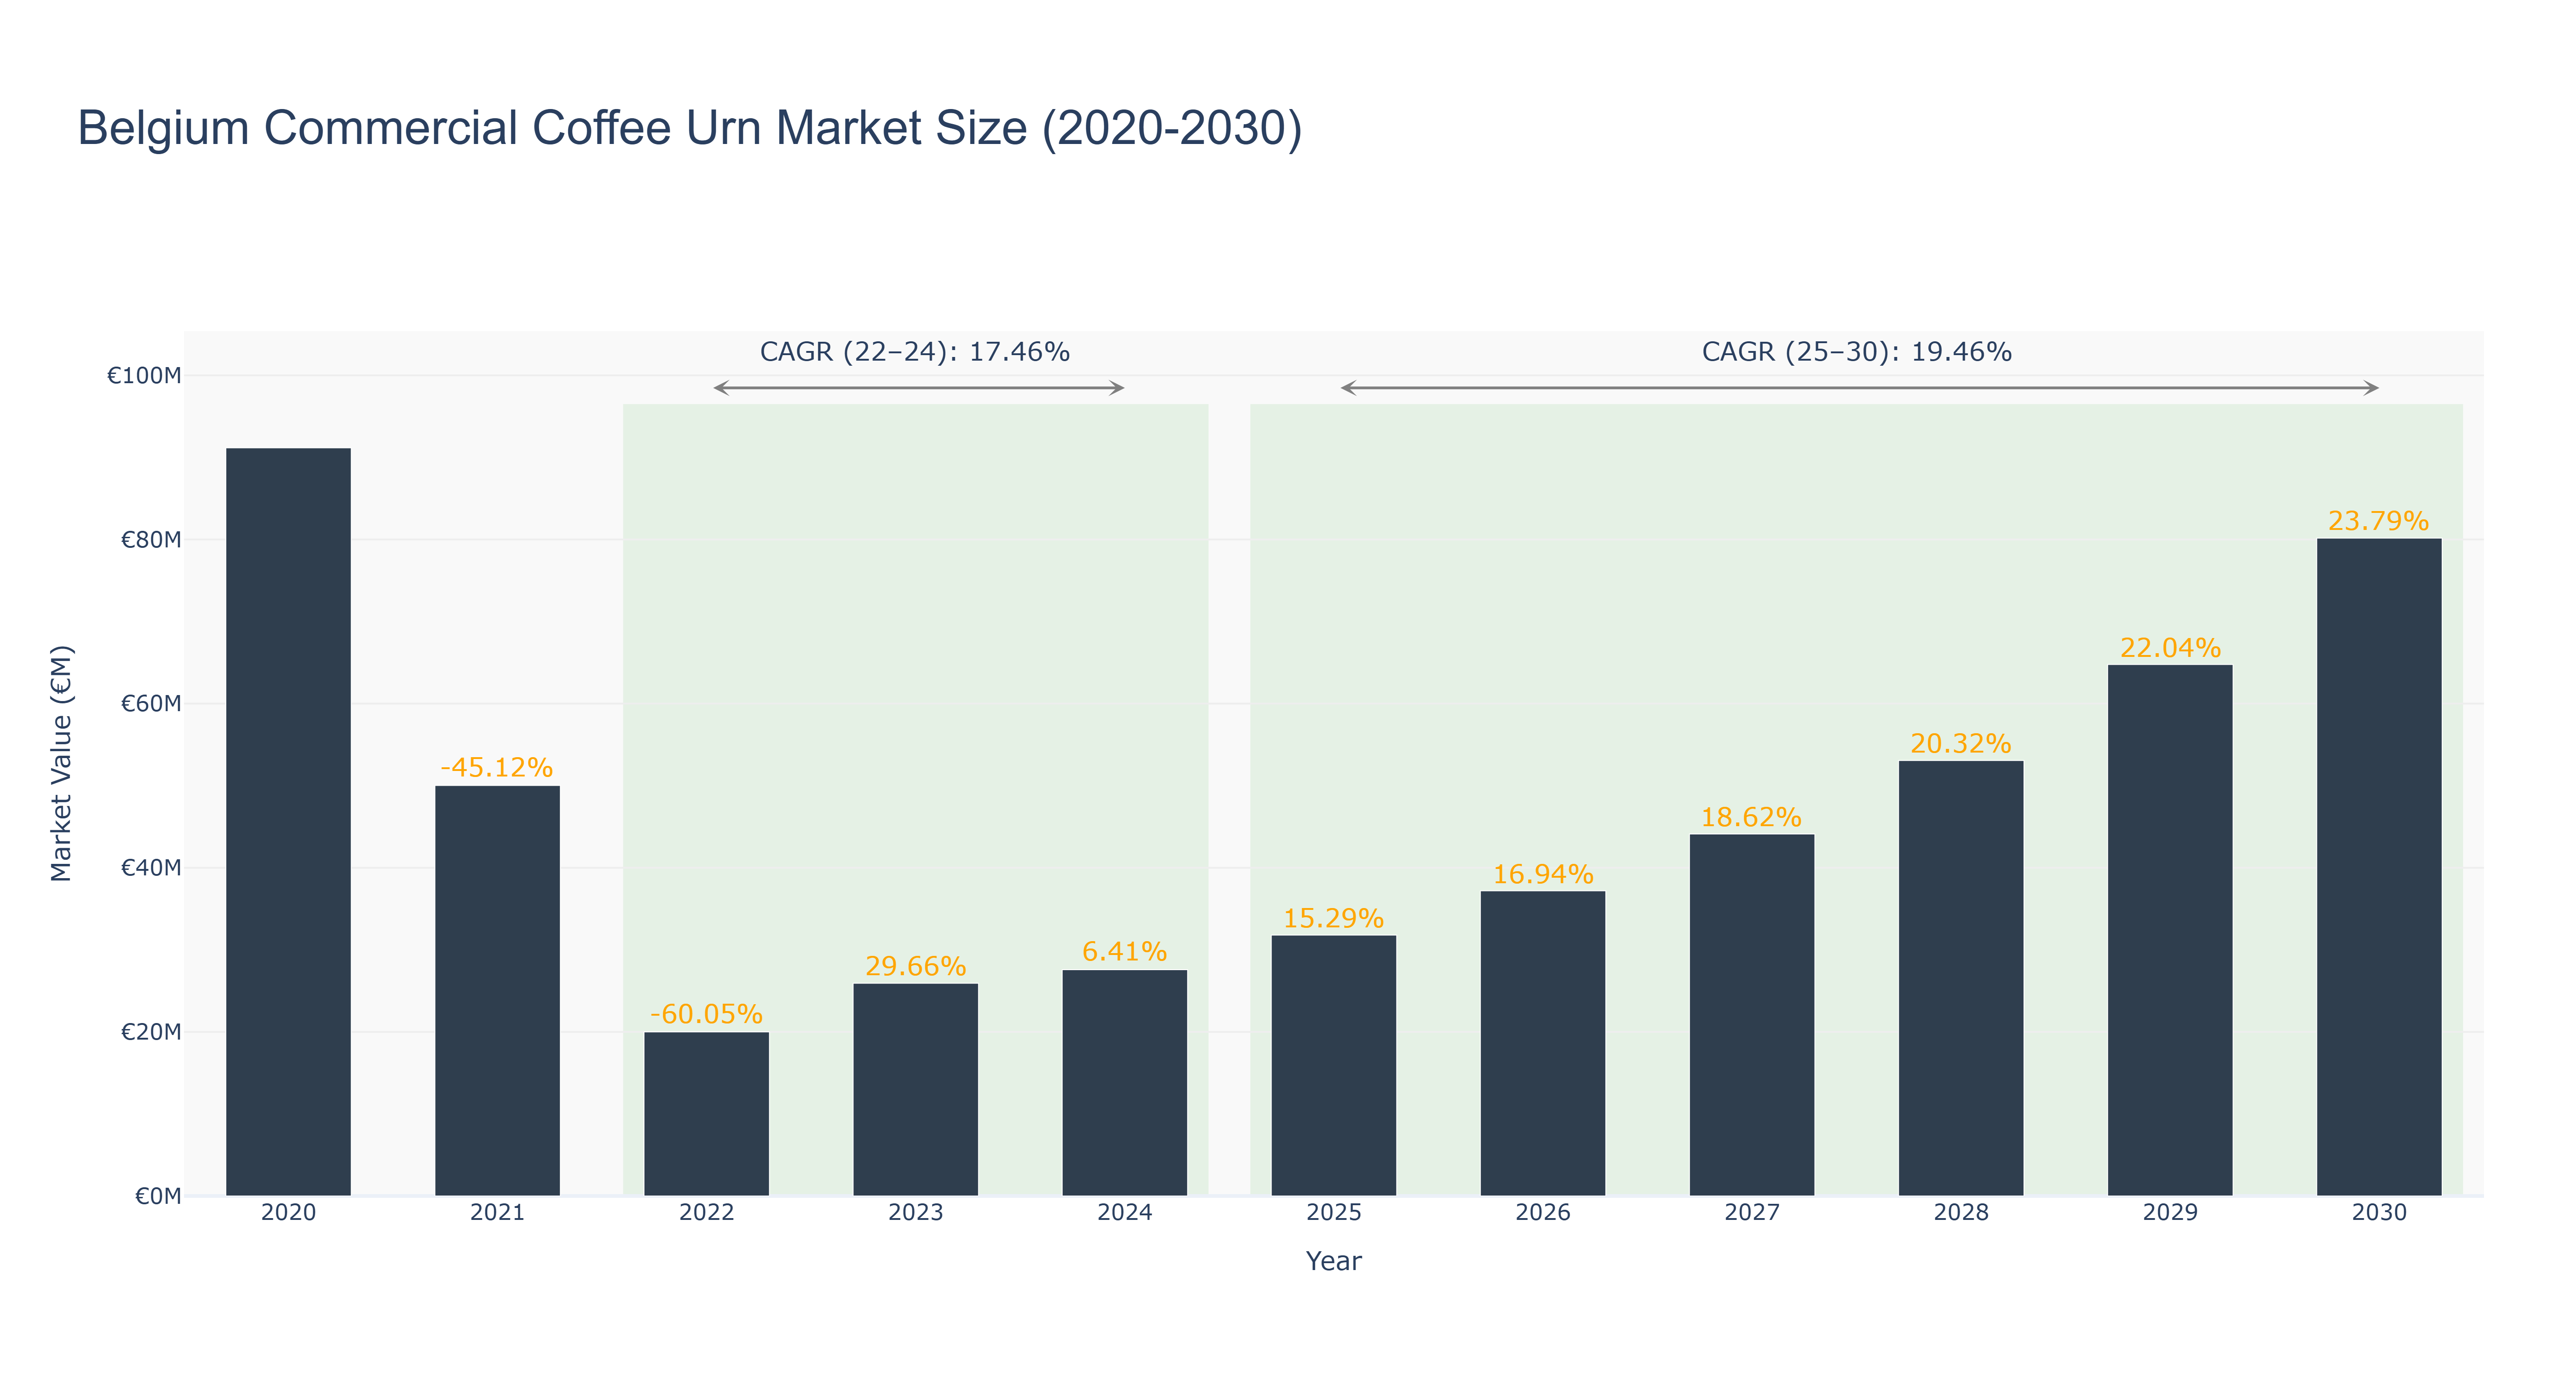Click the €20M y-axis tick label
This screenshot has height=1380, width=2576.
point(151,1032)
